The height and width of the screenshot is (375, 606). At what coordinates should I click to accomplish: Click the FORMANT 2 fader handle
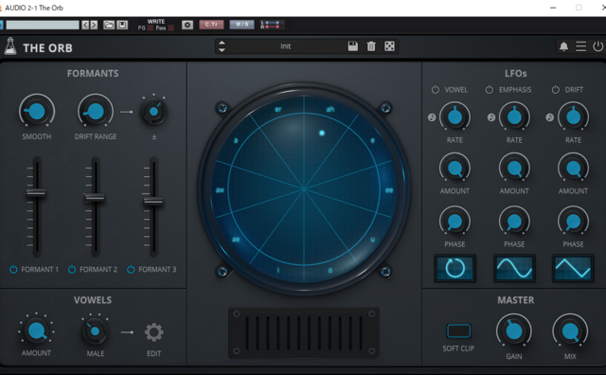tap(95, 198)
